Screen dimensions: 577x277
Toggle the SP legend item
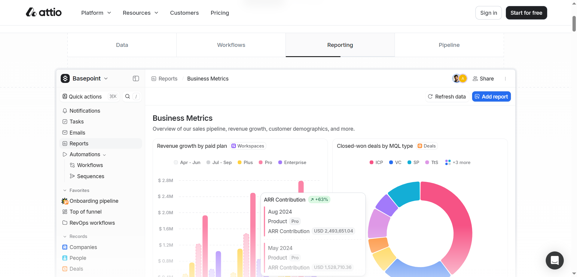[x=413, y=163]
